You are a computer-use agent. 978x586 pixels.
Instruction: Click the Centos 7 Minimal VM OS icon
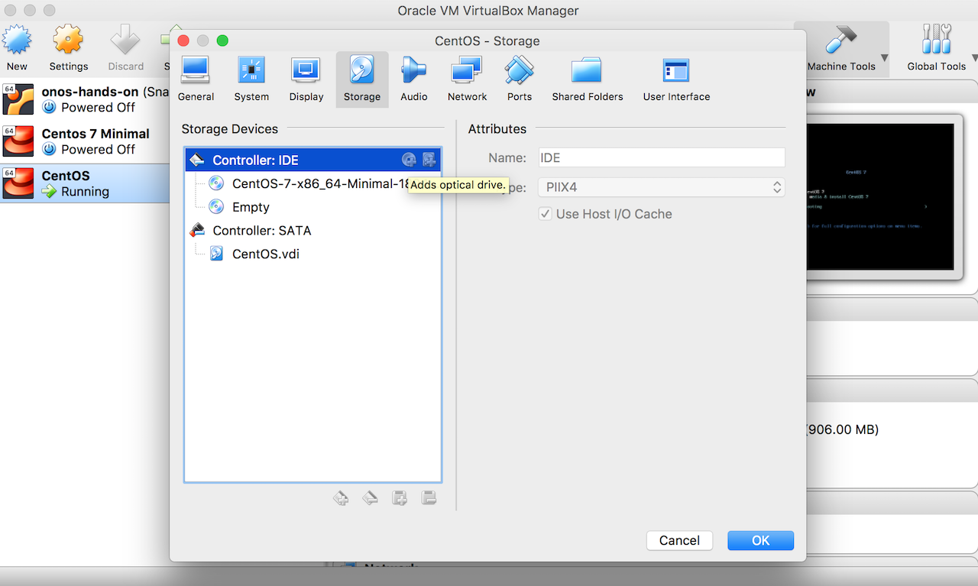coord(18,141)
